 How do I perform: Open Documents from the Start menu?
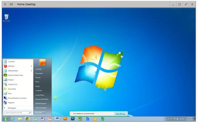coord(39,73)
